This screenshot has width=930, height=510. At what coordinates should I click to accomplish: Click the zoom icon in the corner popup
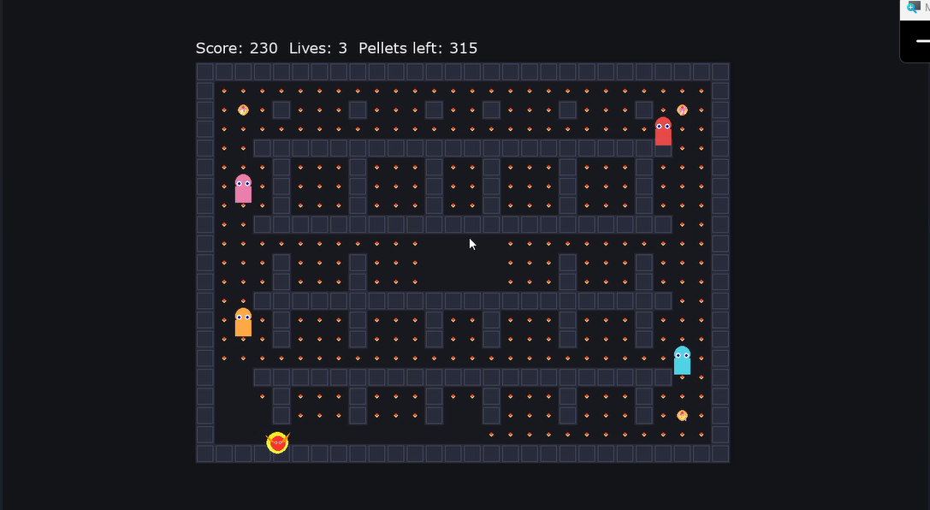coord(914,7)
